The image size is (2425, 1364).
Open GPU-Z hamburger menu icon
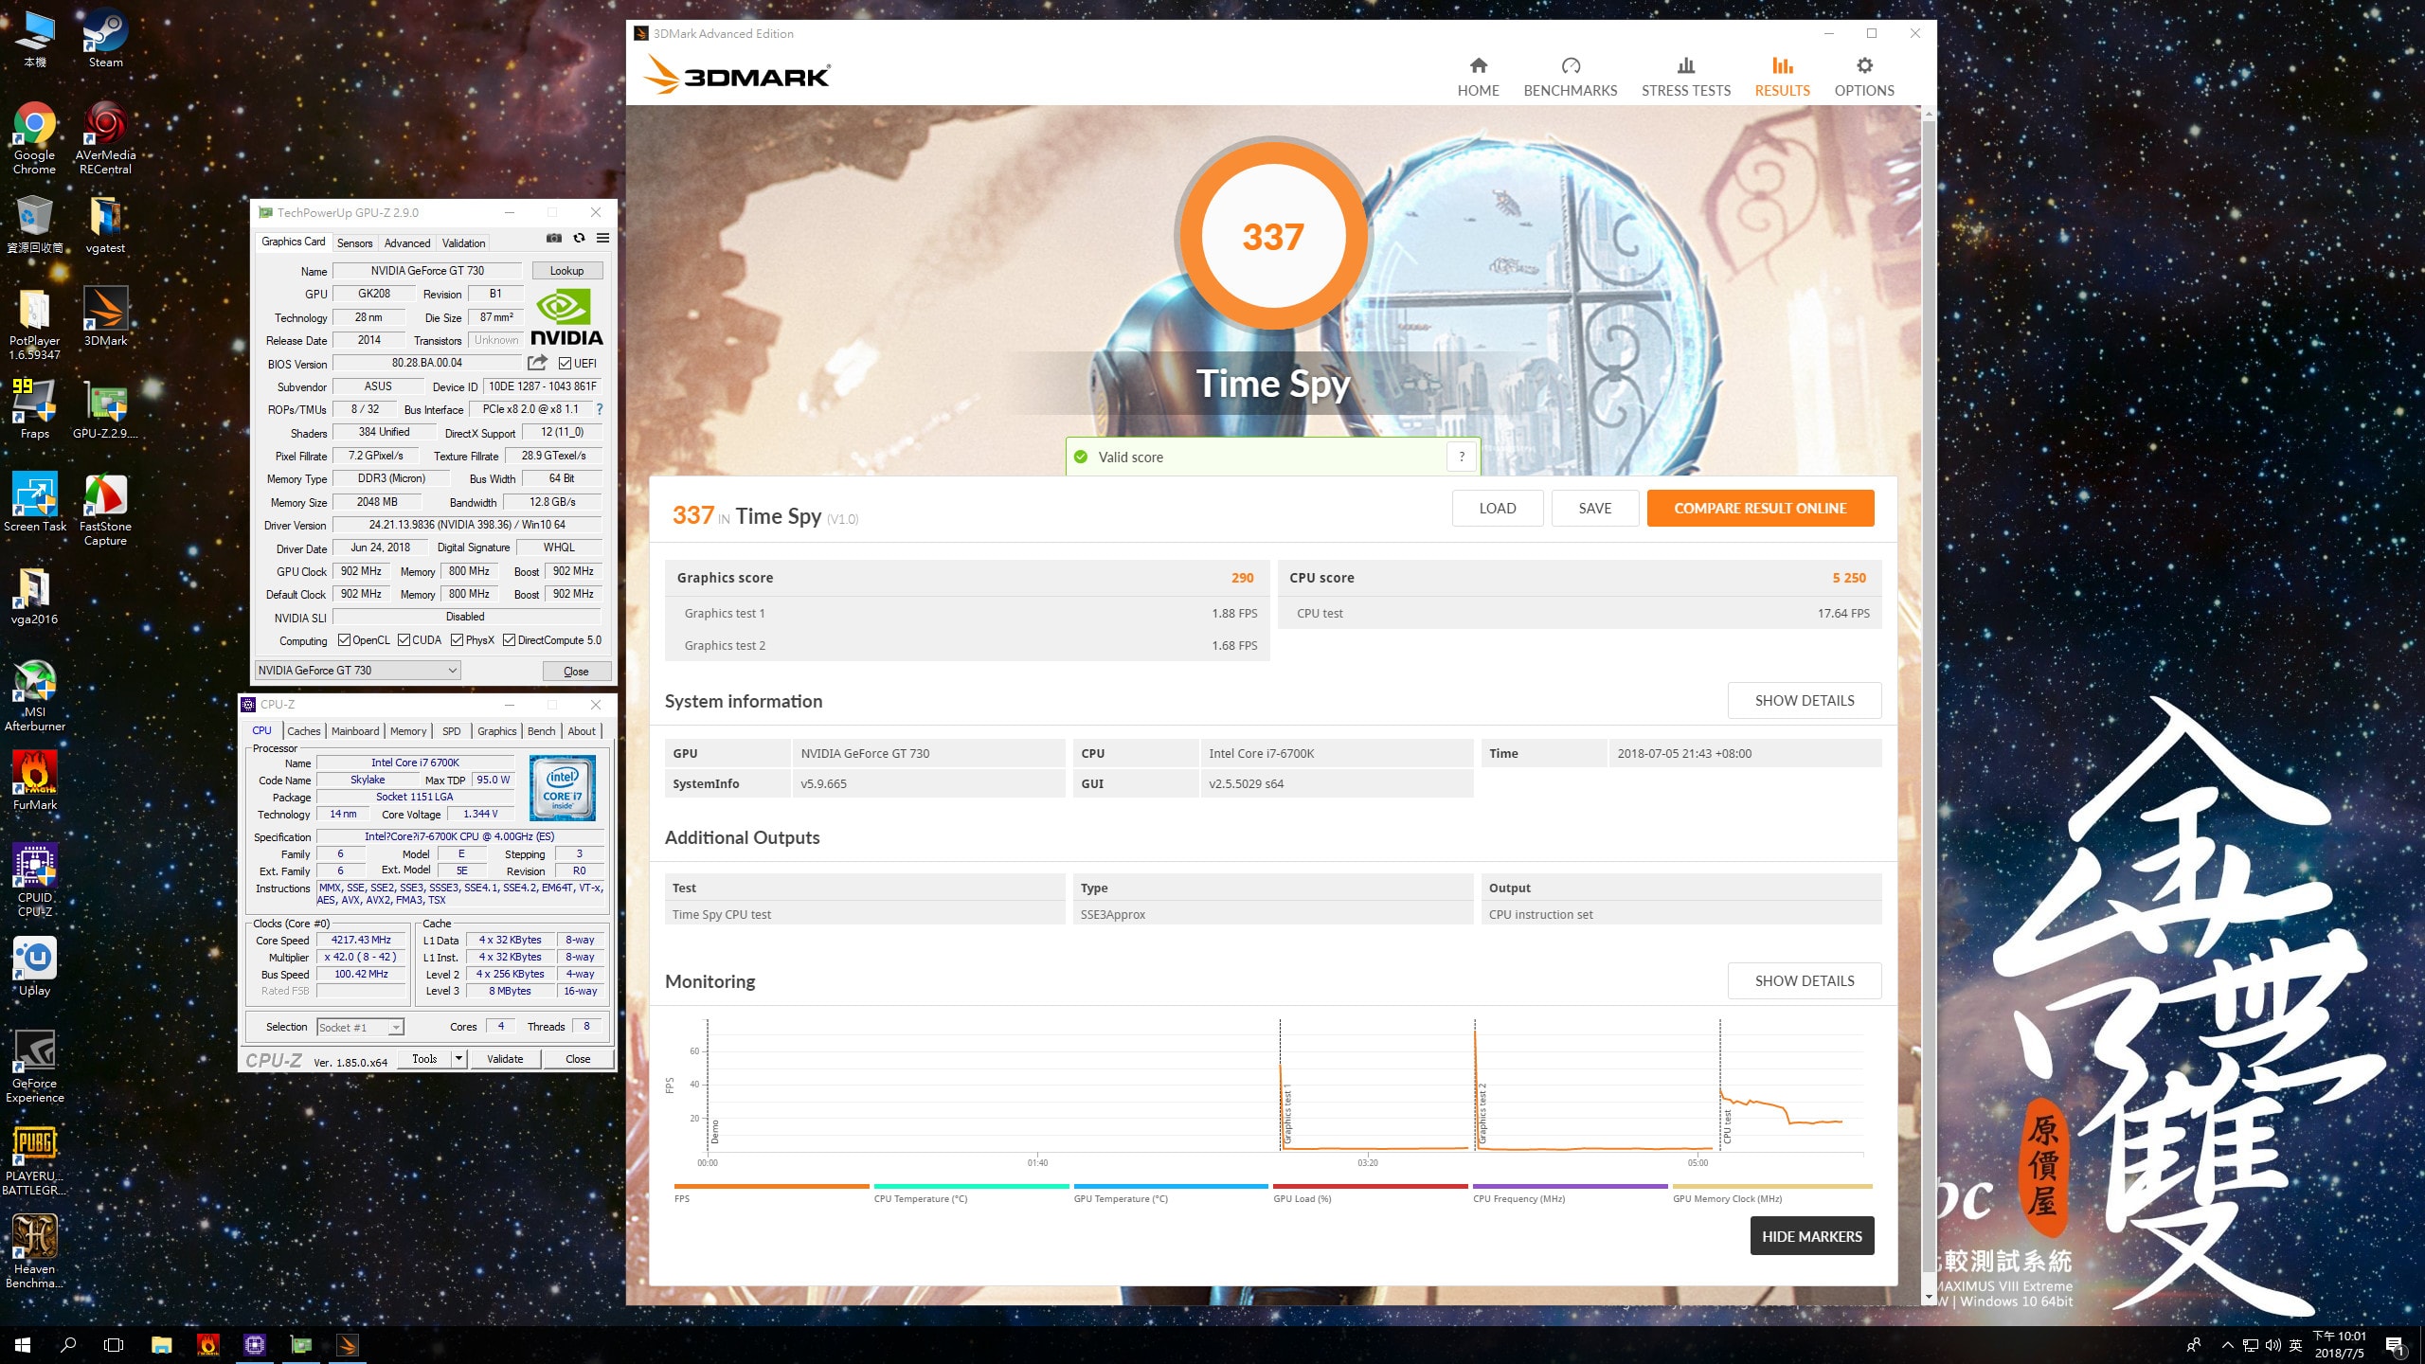pyautogui.click(x=602, y=239)
